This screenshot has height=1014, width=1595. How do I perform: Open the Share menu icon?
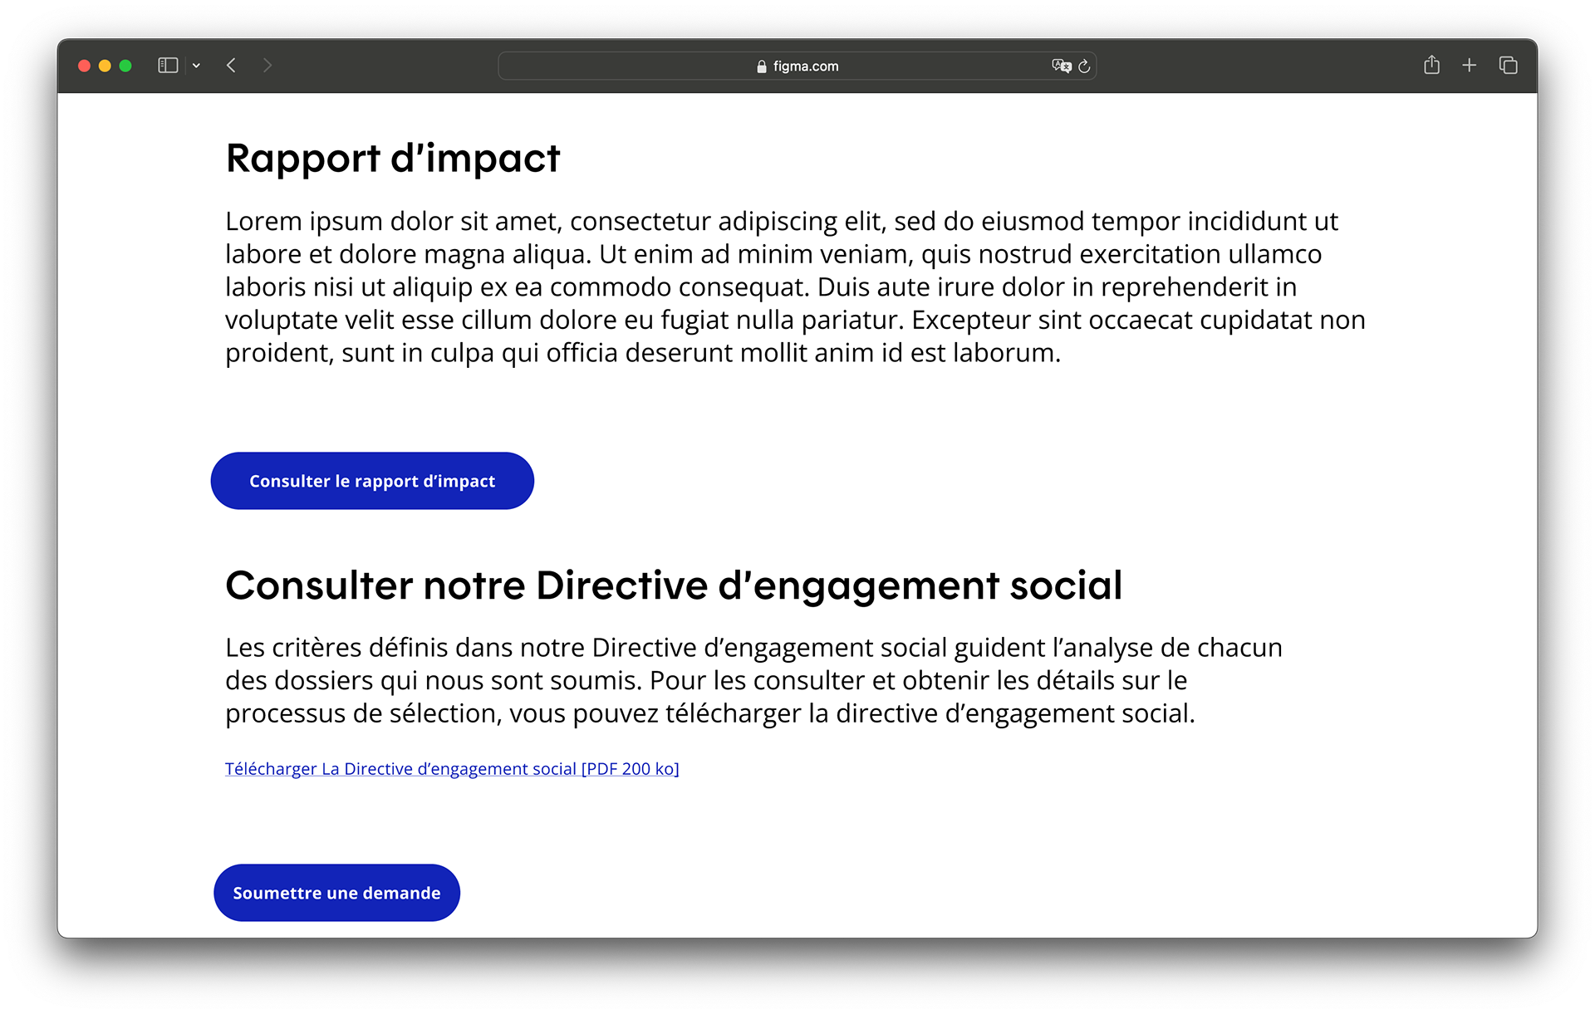(1431, 65)
